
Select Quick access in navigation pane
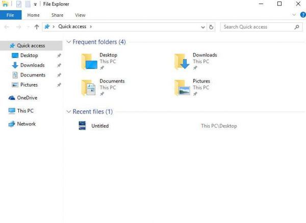[31, 46]
